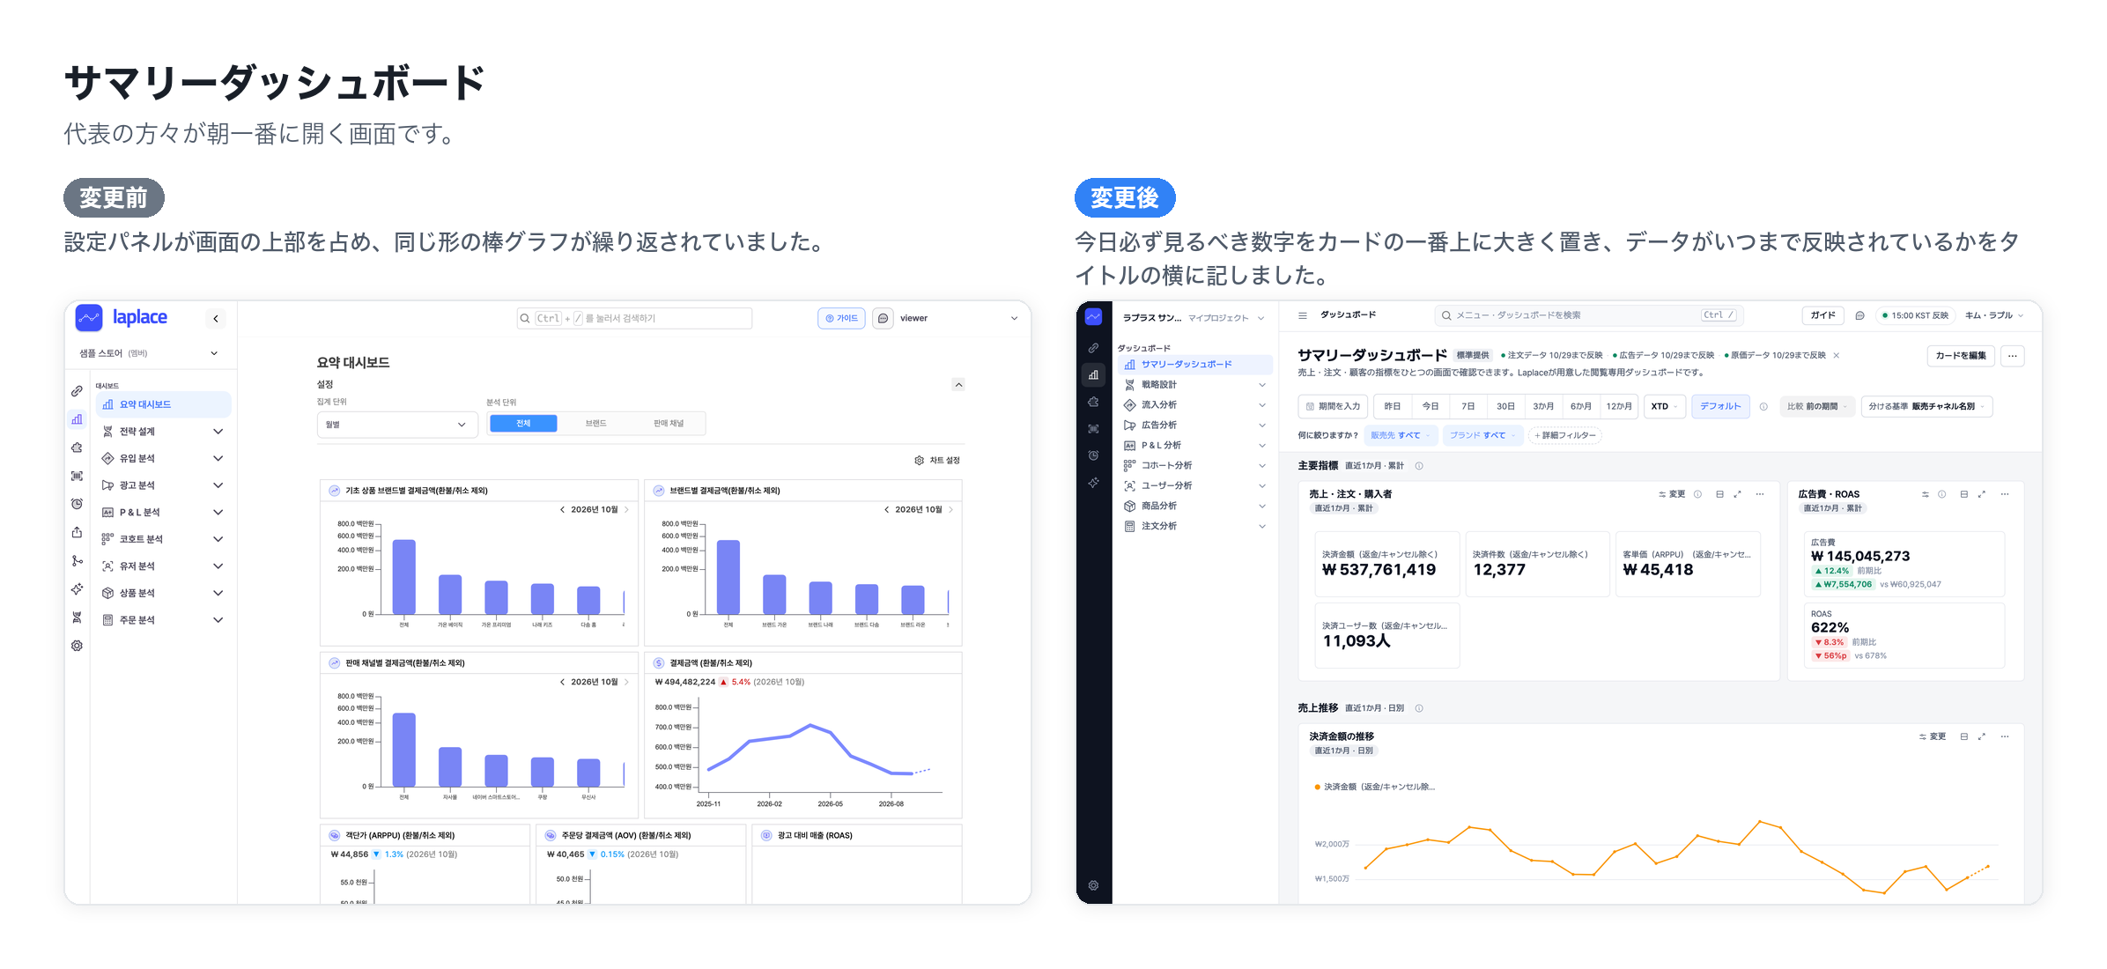2107x969 pixels.
Task: Click the chat bubble icon right of ガイド
Action: (x=1859, y=315)
